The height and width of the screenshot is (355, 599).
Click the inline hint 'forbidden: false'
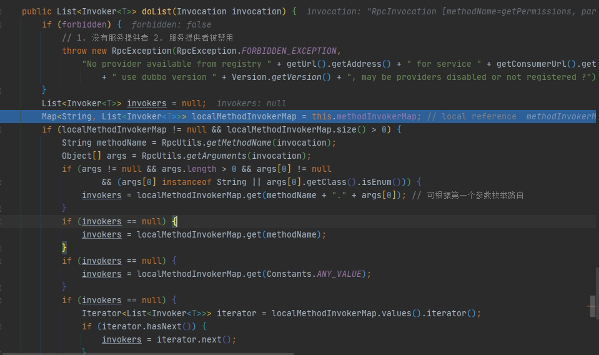[x=171, y=24]
